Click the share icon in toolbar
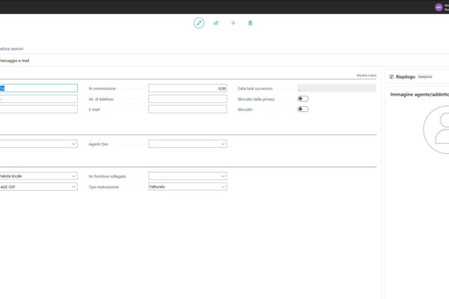The height and width of the screenshot is (299, 449). click(216, 23)
